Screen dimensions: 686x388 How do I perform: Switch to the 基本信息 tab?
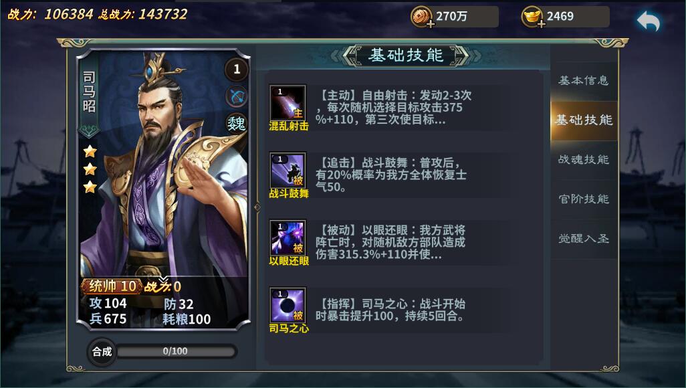pyautogui.click(x=584, y=80)
